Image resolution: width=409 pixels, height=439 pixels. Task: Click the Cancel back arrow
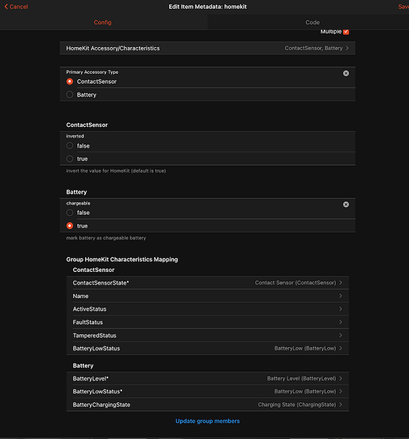point(7,7)
